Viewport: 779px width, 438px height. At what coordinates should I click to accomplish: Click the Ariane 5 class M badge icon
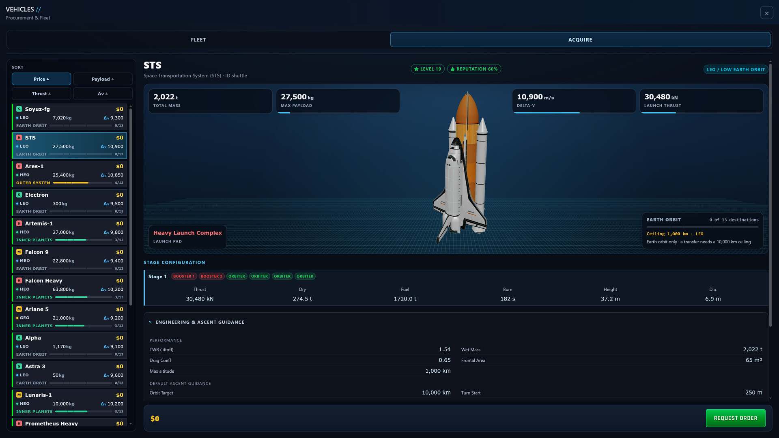click(19, 309)
